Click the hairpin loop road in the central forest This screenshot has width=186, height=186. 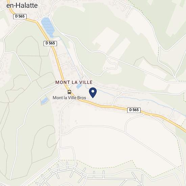pyautogui.click(x=112, y=66)
